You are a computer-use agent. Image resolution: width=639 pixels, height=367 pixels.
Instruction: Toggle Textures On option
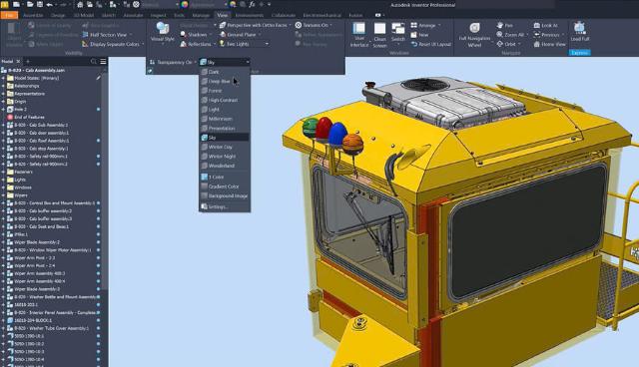click(x=313, y=25)
